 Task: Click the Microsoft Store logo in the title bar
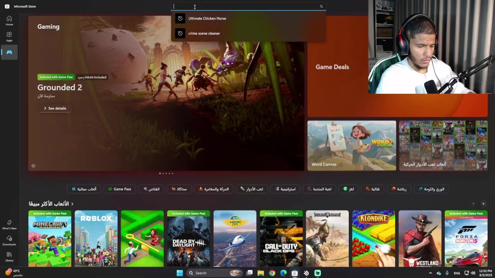[7, 6]
